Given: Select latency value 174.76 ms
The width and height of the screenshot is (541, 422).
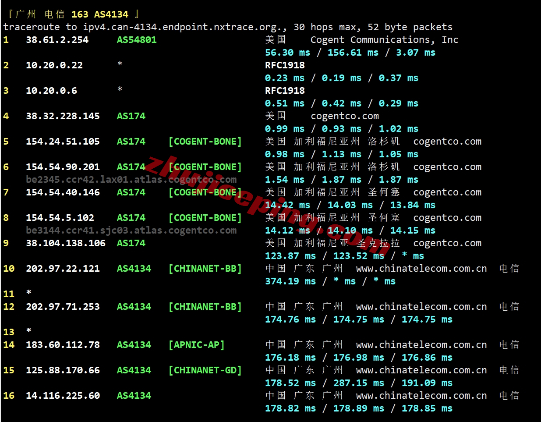Looking at the screenshot, I should [290, 319].
